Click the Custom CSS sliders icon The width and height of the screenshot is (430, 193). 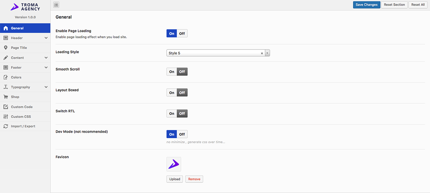[5, 117]
